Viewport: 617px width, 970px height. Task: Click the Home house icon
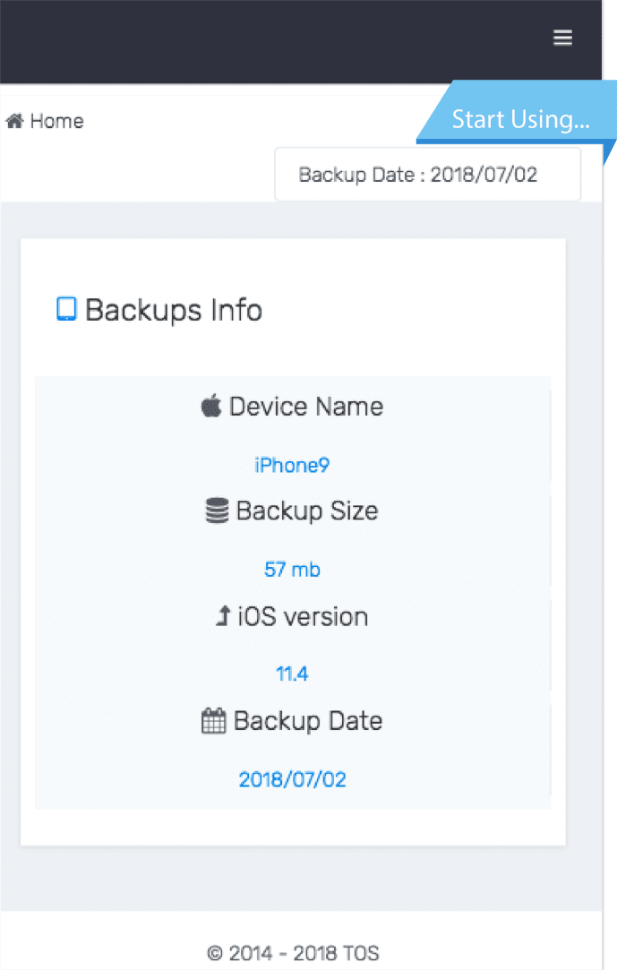[x=14, y=121]
